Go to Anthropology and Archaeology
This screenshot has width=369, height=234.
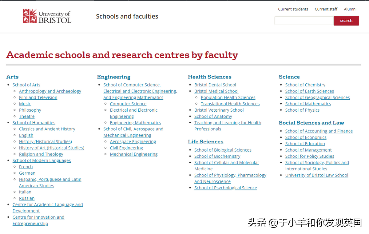[50, 91]
